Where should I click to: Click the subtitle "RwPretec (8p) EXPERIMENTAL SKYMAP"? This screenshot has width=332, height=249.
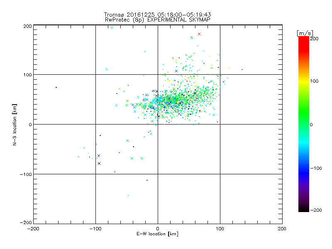158,20
